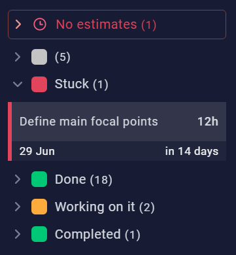Click the in 14 days deadline text
The width and height of the screenshot is (236, 255).
click(x=192, y=151)
